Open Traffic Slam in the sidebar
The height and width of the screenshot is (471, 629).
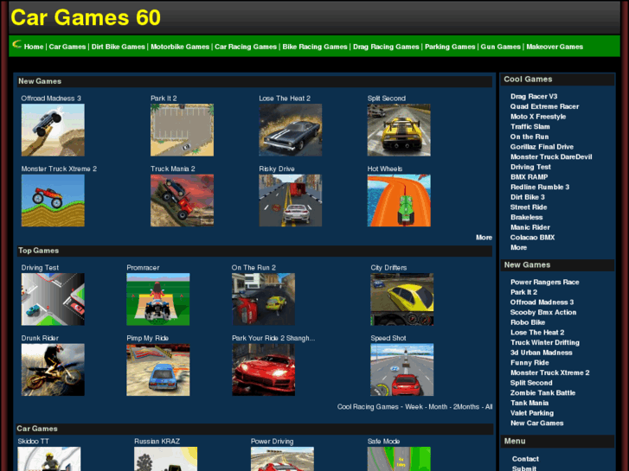[530, 127]
